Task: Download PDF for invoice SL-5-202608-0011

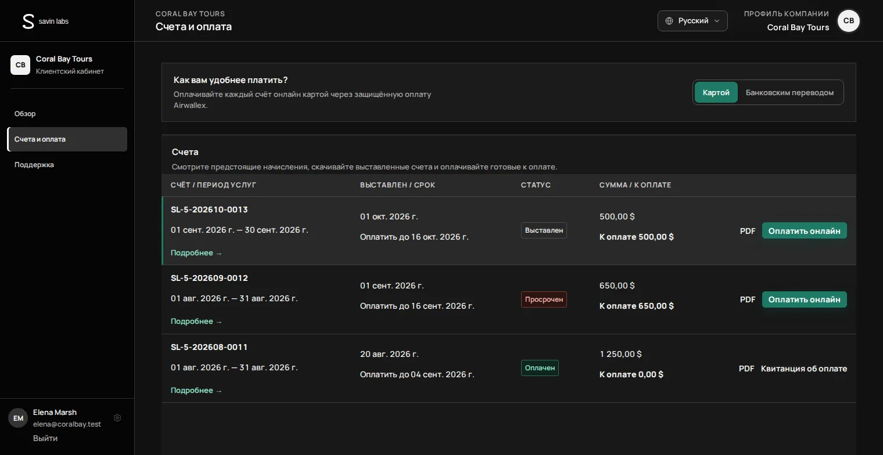Action: click(746, 369)
